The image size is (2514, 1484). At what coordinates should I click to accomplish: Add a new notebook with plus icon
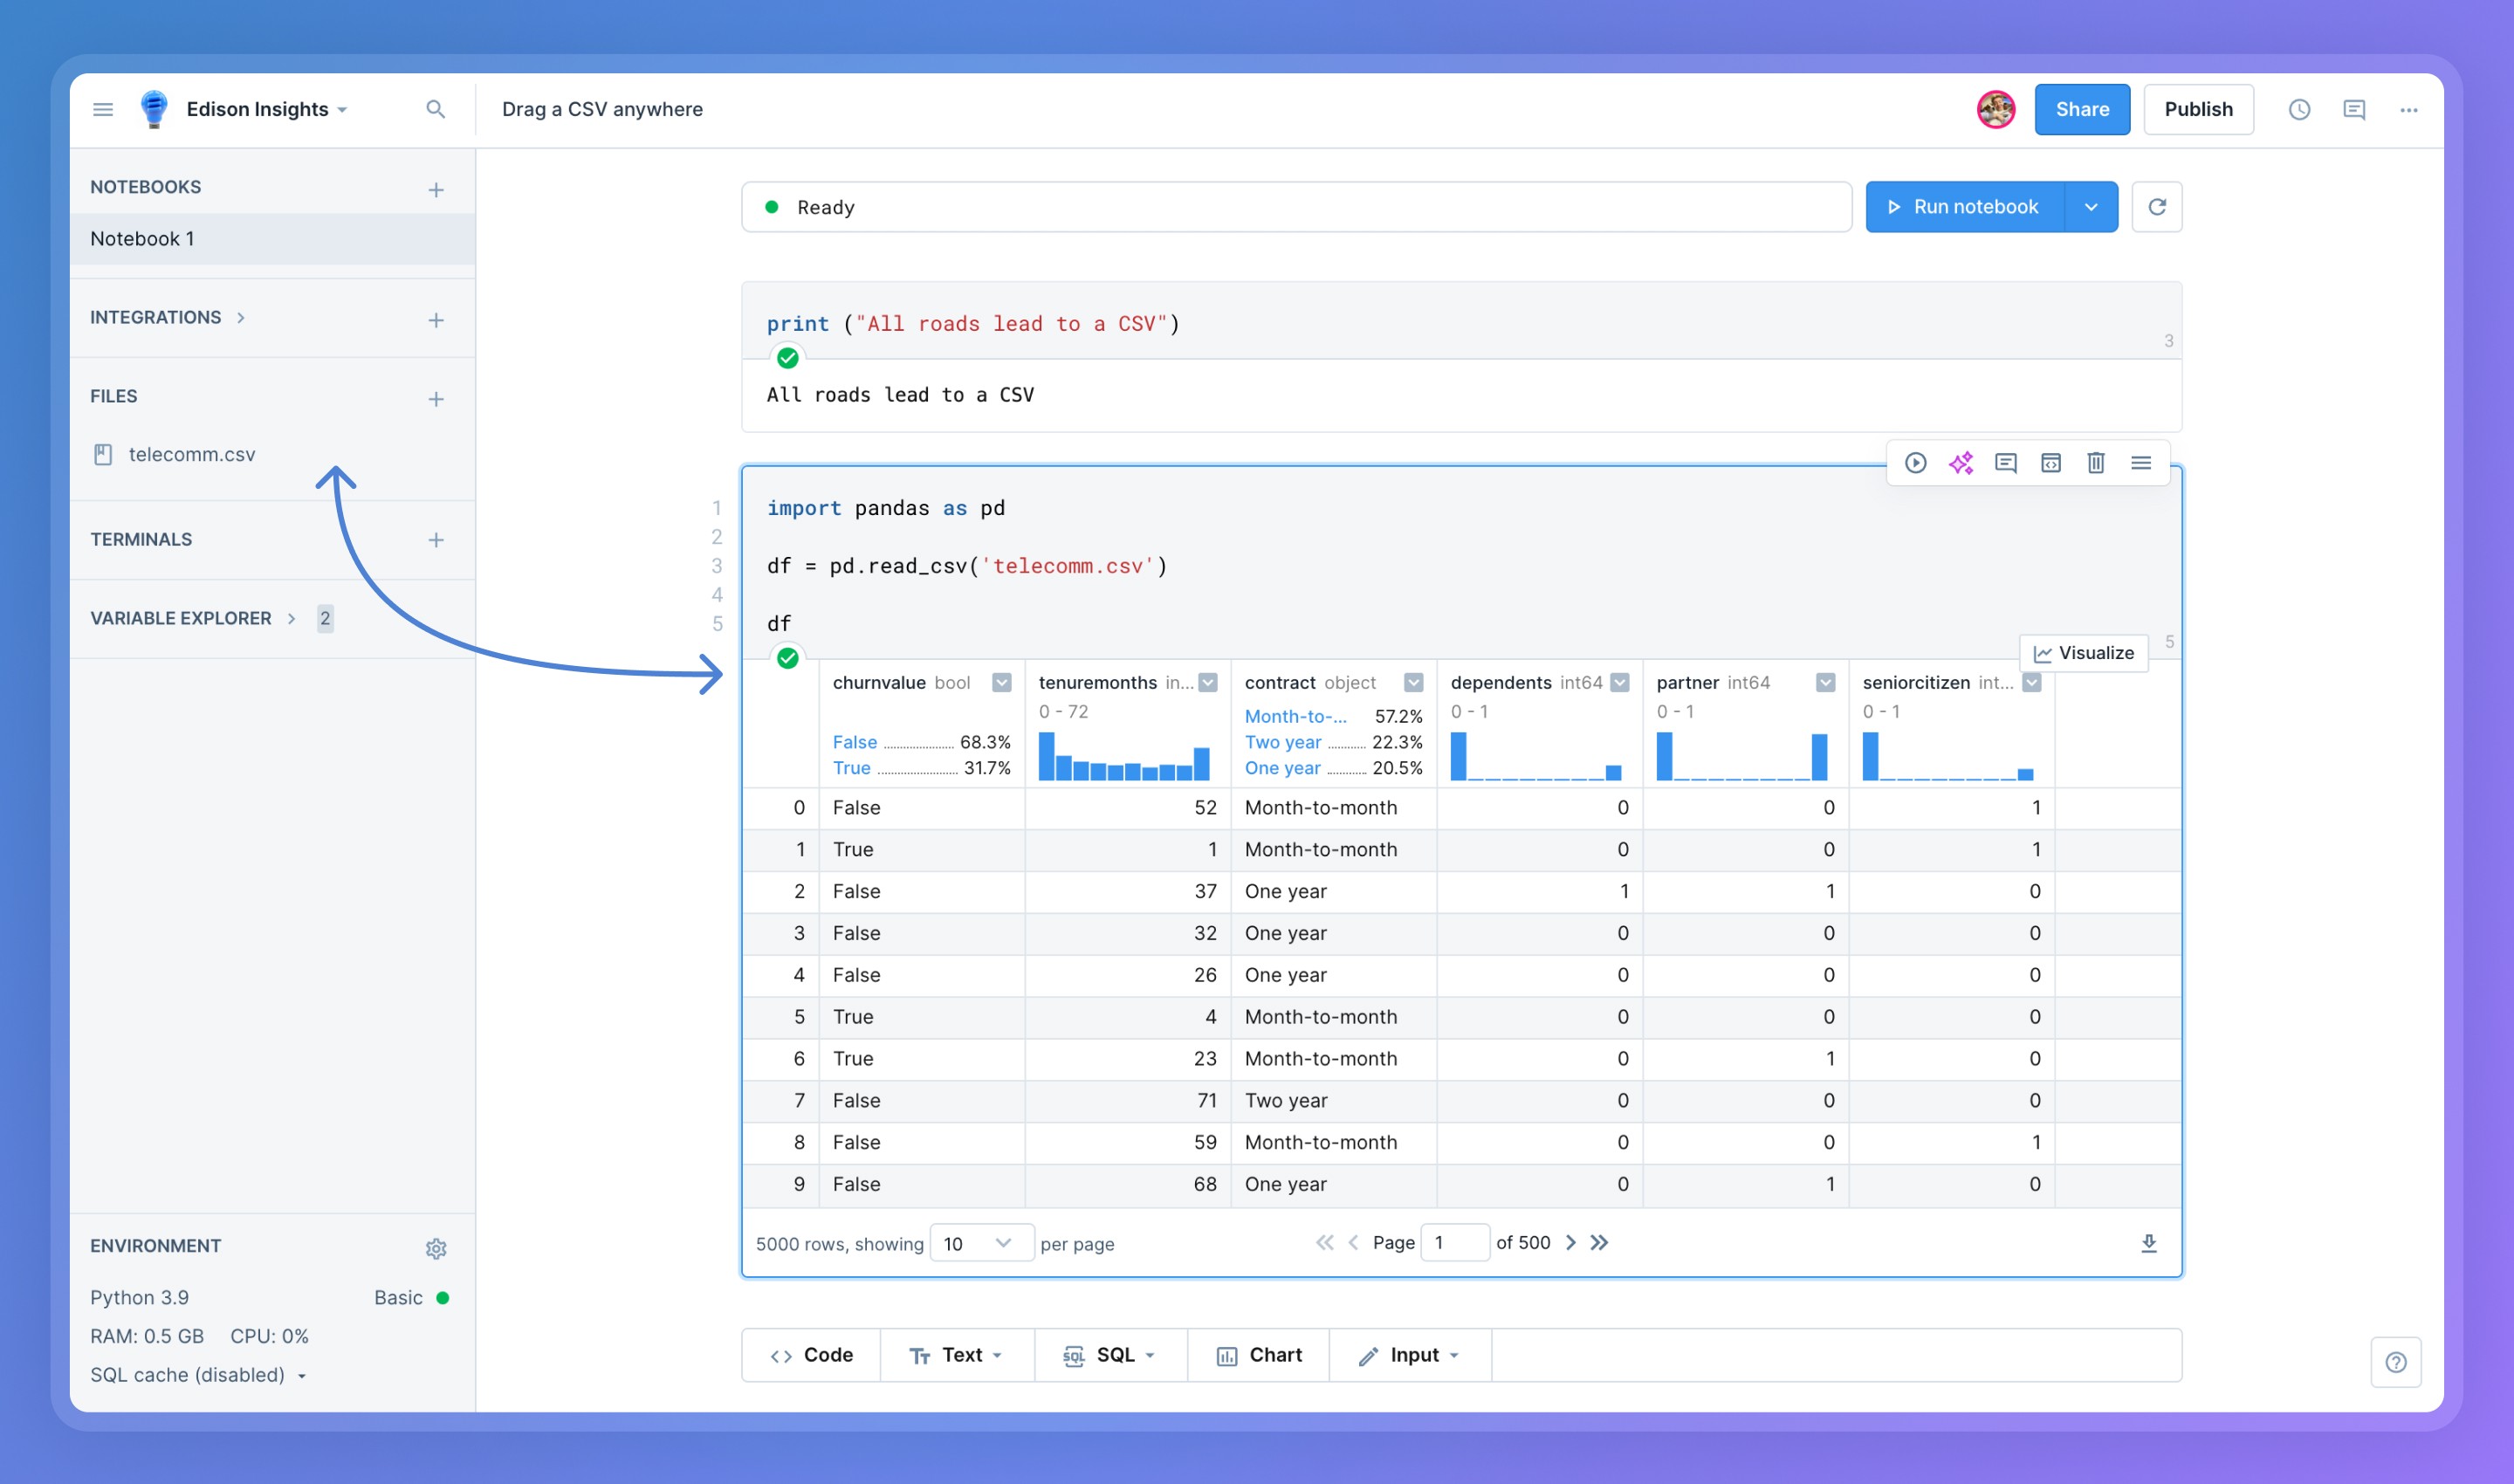coord(436,189)
